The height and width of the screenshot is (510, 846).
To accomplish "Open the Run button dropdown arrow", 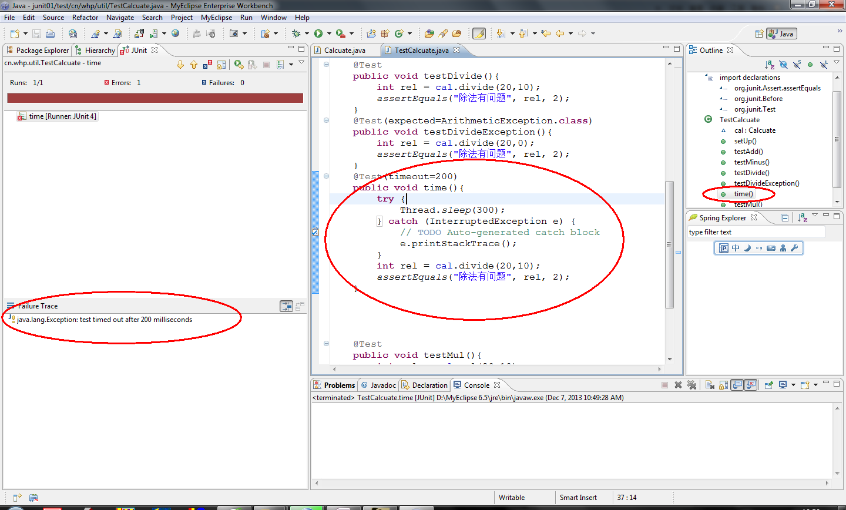I will click(329, 33).
